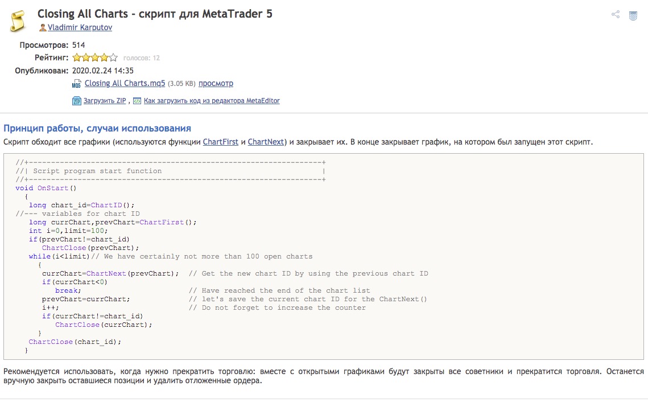This screenshot has width=648, height=402.
Task: Open Как загрузить код из редактора MetaEditor
Action: (x=212, y=100)
